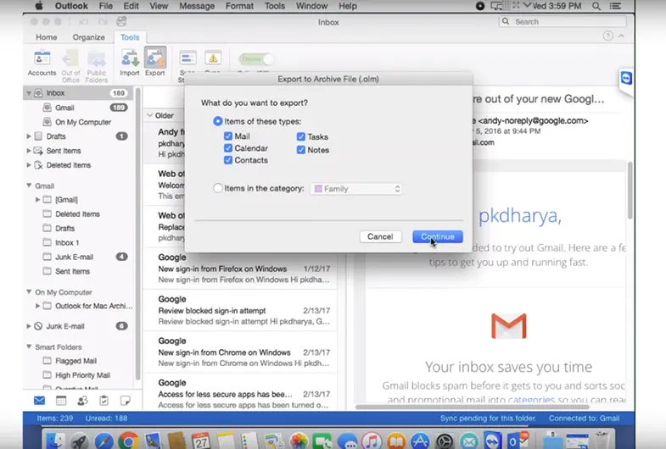
Task: Click the print icon in title bar
Action: tap(121, 21)
